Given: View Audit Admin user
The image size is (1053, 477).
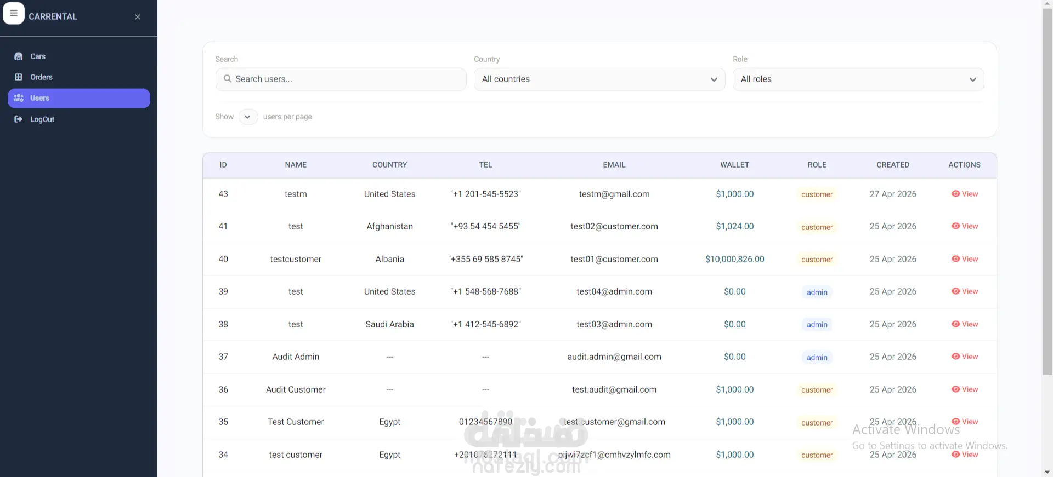Looking at the screenshot, I should [x=965, y=357].
